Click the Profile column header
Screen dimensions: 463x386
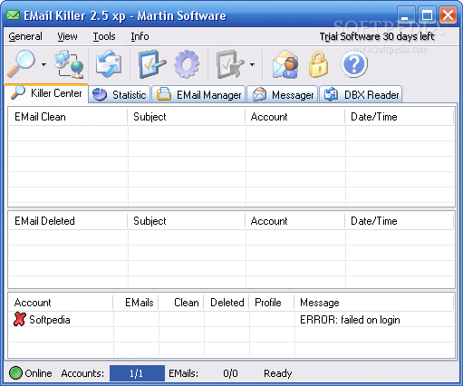click(x=272, y=303)
